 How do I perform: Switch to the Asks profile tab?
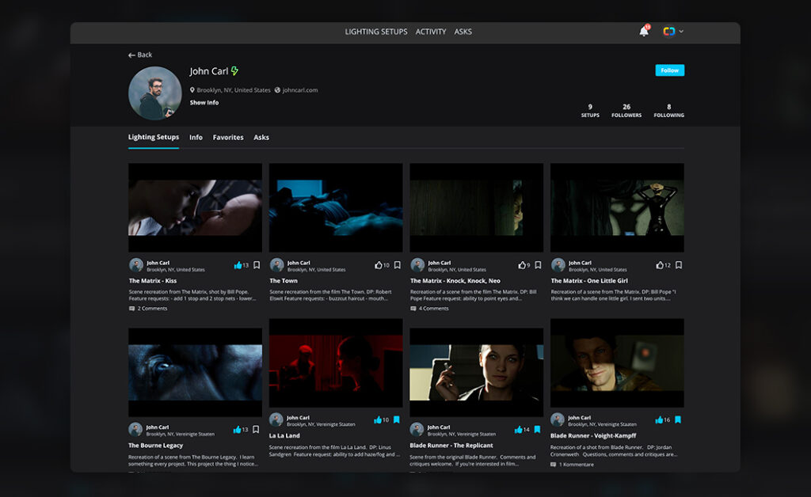[261, 138]
